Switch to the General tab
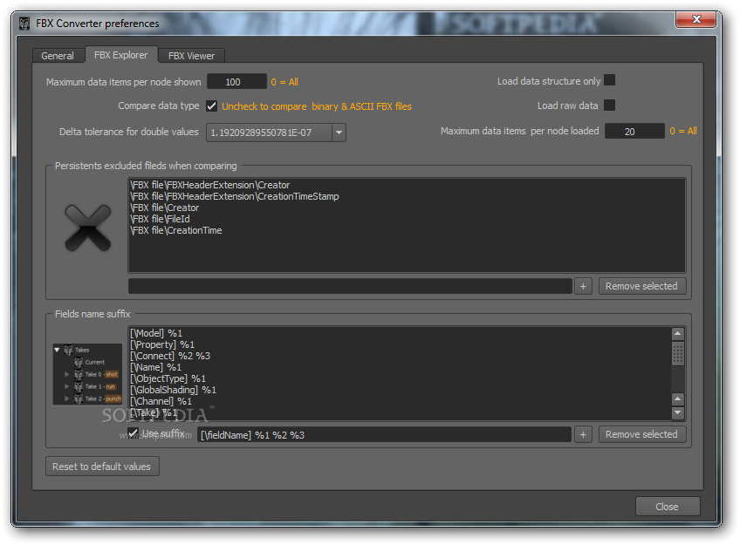Screen dimensions: 740x545 click(x=58, y=56)
